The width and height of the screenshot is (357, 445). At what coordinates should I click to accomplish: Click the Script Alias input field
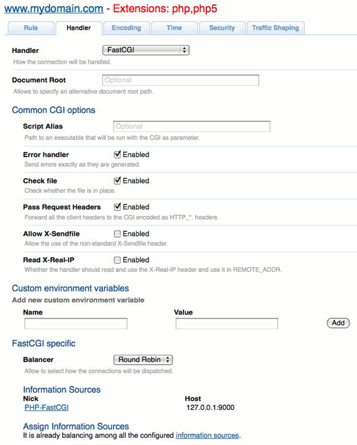click(x=192, y=126)
